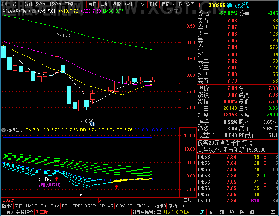Switch indicator to ASI

130,206
